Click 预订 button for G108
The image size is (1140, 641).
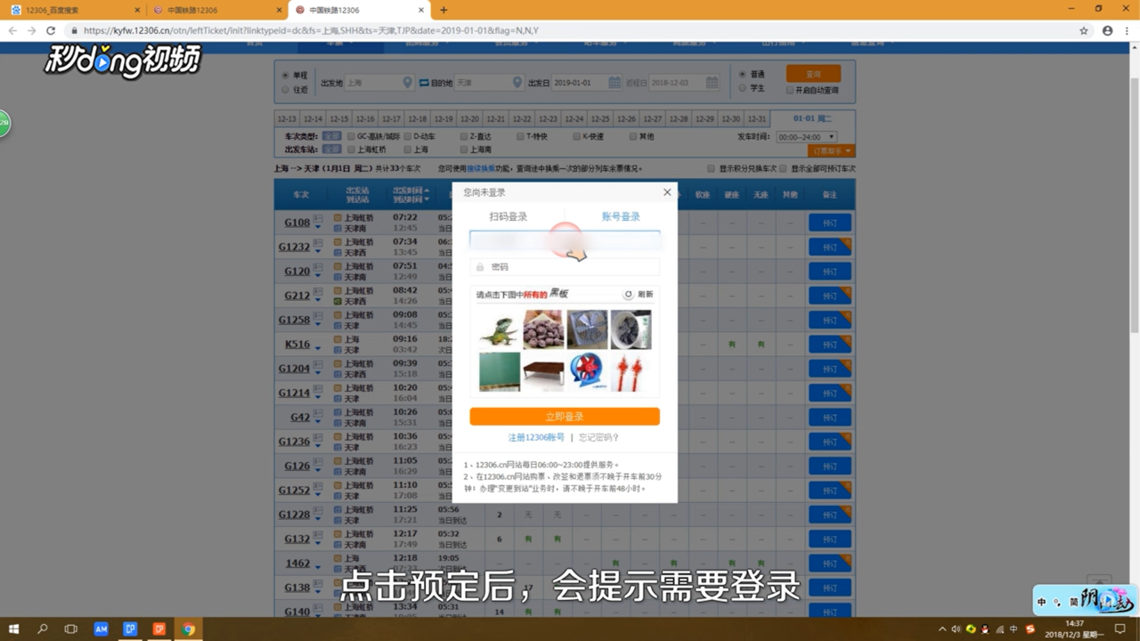(x=830, y=223)
